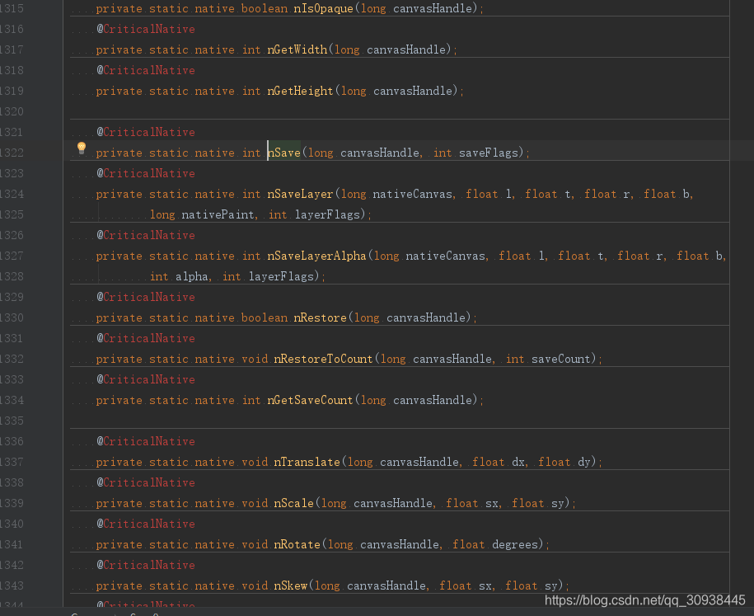
Task: Click the nGetHeight method name
Action: [x=301, y=91]
